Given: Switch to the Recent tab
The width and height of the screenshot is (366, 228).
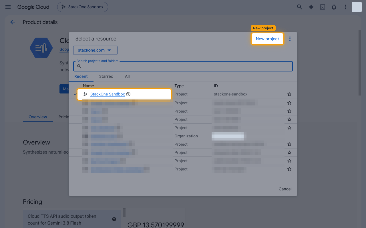Looking at the screenshot, I should [x=81, y=76].
